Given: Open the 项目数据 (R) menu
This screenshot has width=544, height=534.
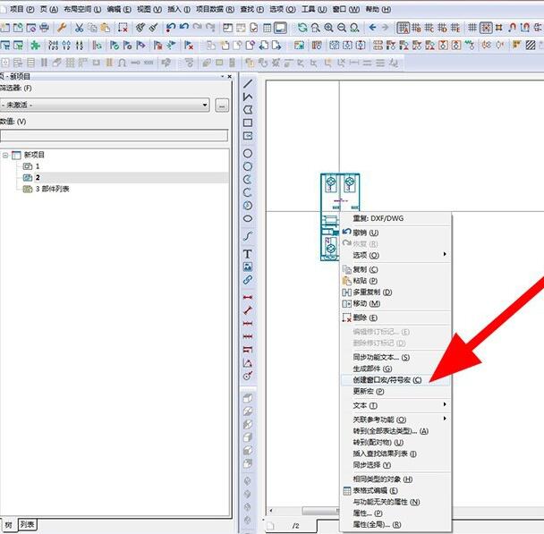Looking at the screenshot, I should 215,9.
